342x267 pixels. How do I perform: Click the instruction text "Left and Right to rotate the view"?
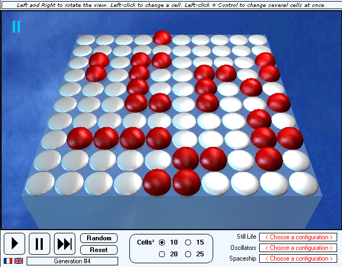click(x=63, y=5)
